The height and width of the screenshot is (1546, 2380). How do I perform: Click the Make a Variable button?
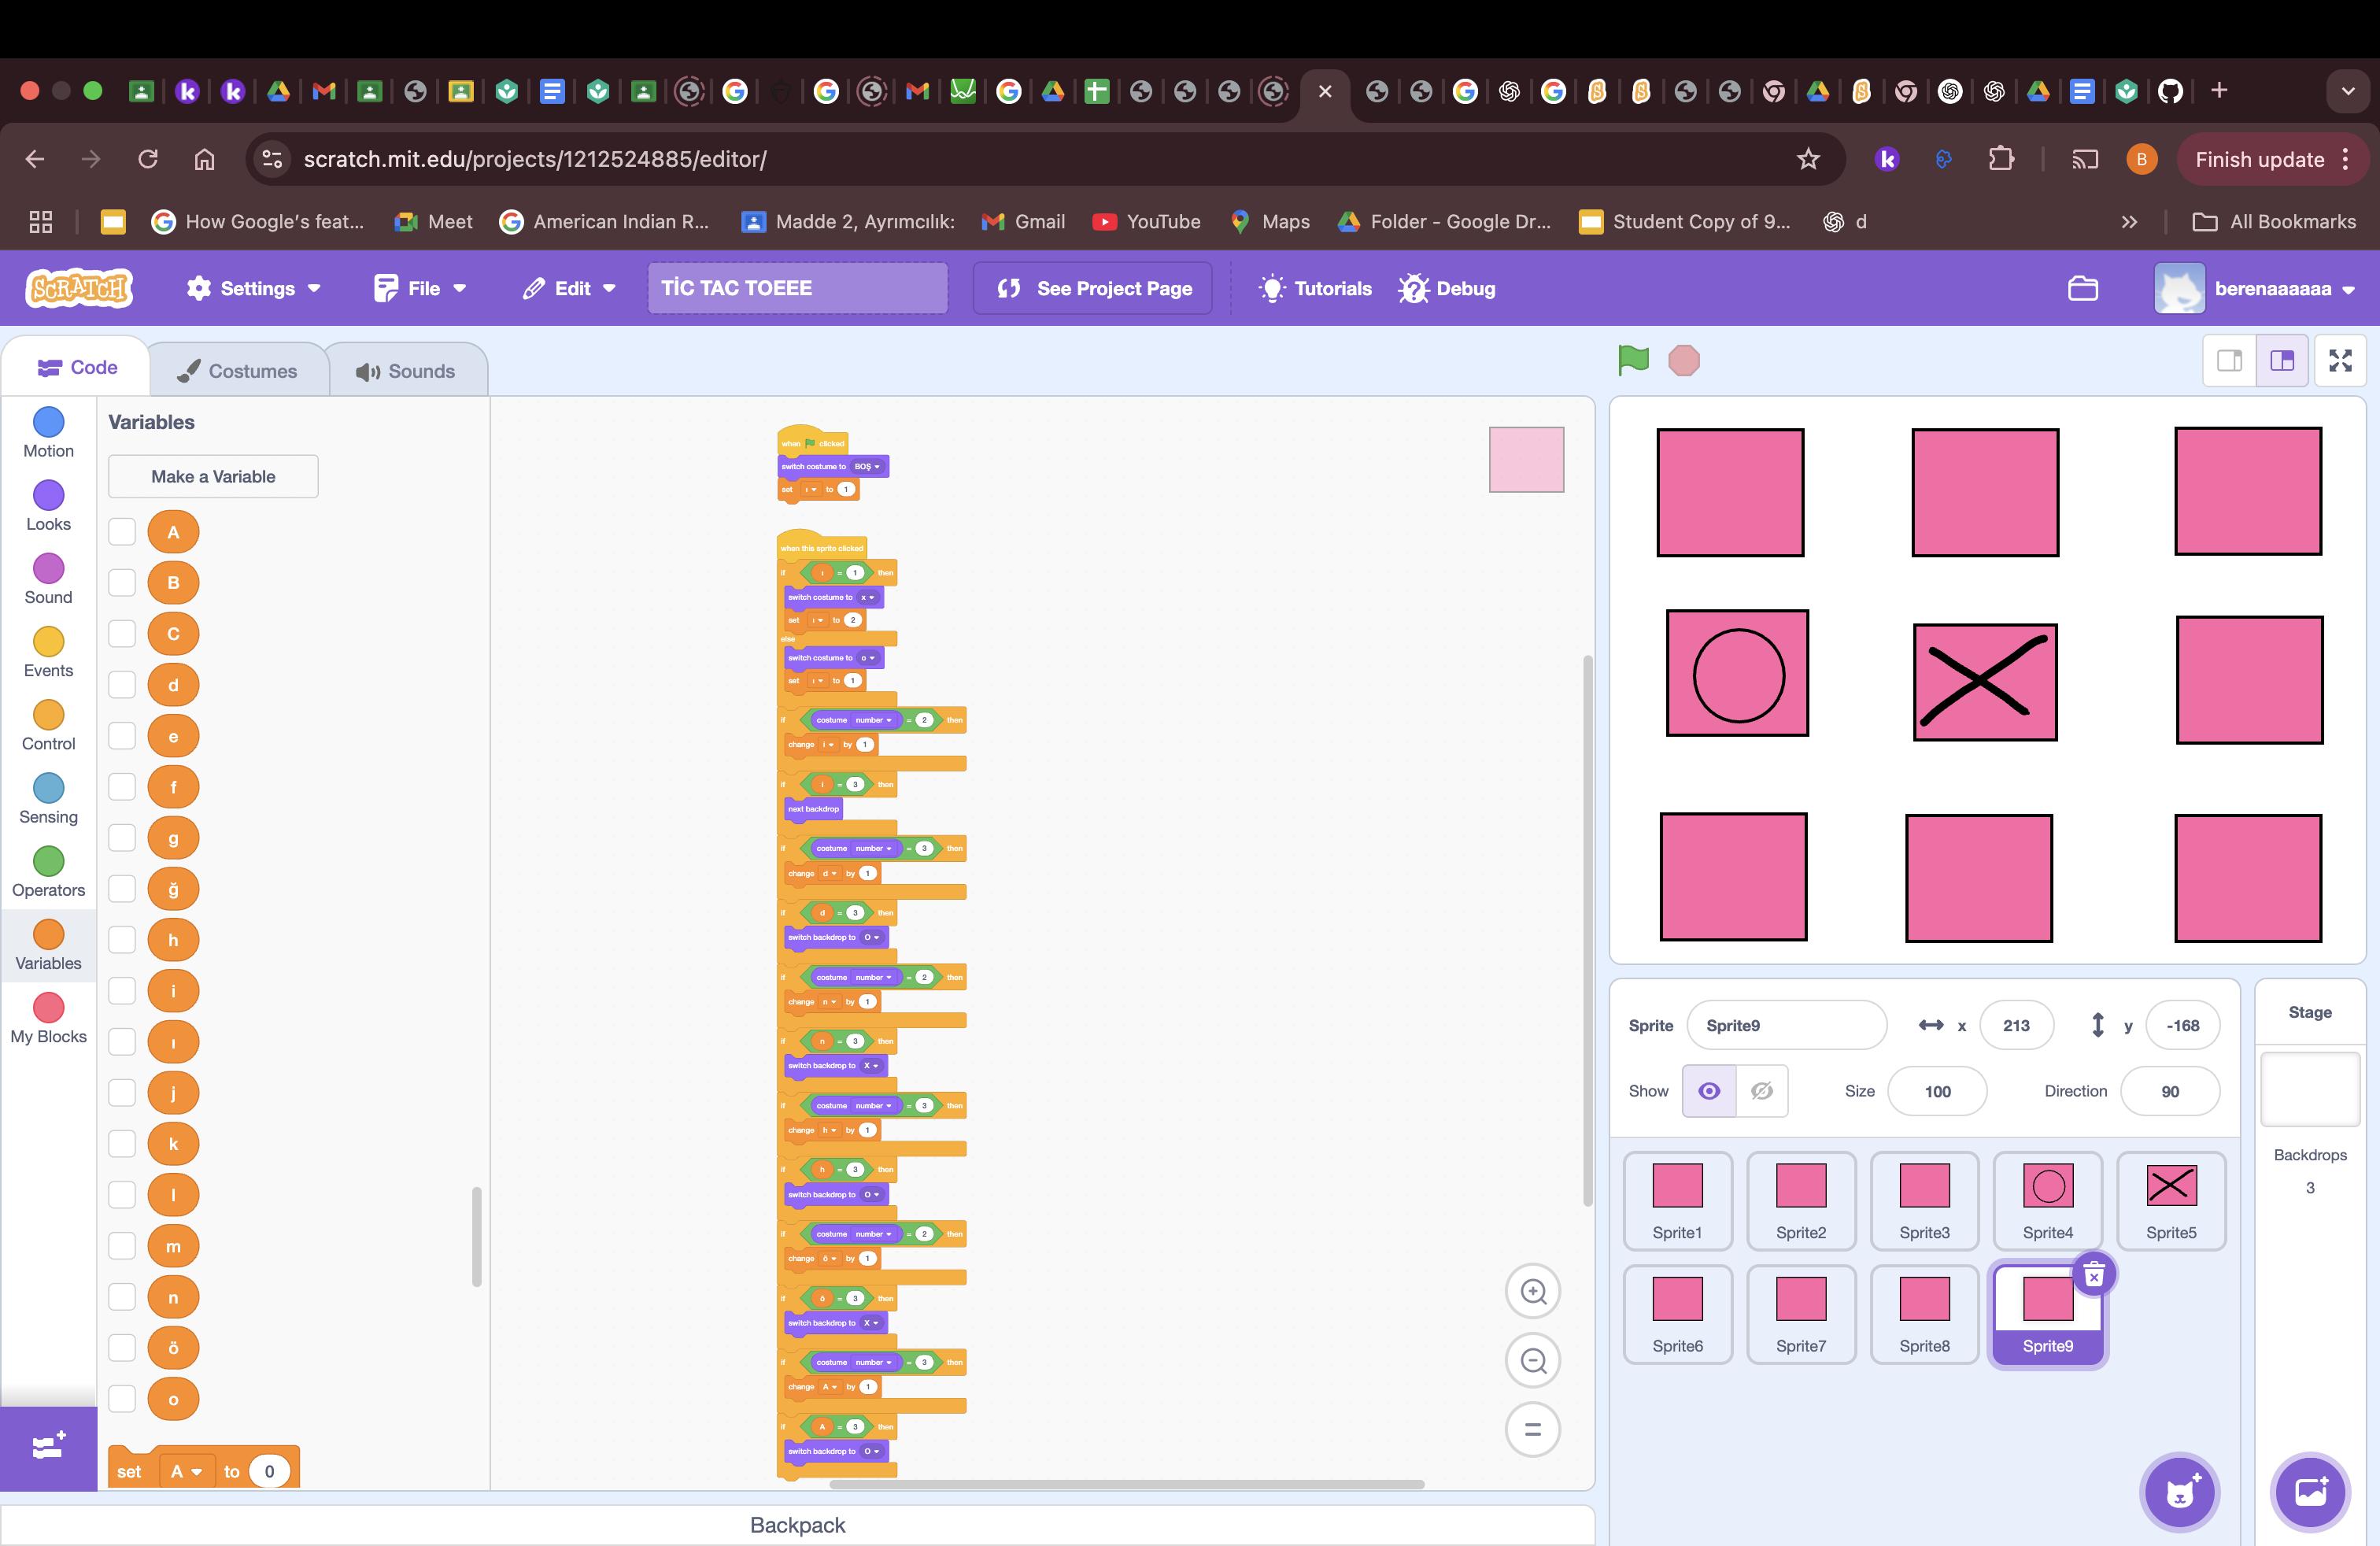[x=213, y=476]
